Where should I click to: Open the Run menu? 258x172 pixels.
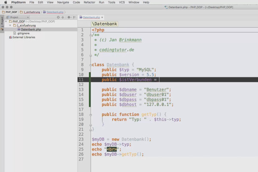(x=101, y=2)
